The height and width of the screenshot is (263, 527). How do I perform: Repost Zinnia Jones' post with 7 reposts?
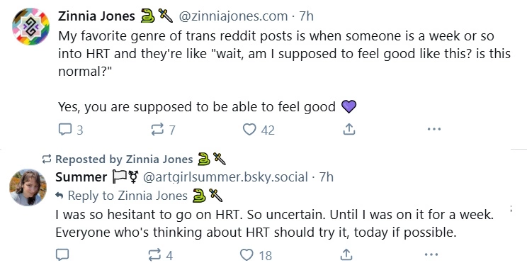click(163, 130)
